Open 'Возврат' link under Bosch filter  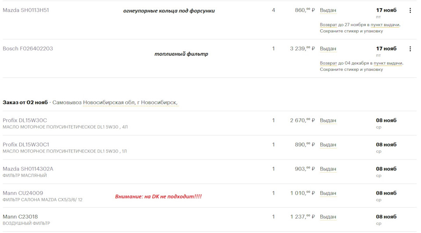(328, 63)
